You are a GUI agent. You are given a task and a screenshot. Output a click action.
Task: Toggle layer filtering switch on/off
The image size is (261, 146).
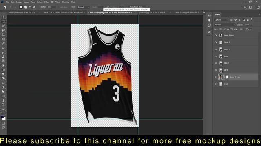tap(252, 19)
